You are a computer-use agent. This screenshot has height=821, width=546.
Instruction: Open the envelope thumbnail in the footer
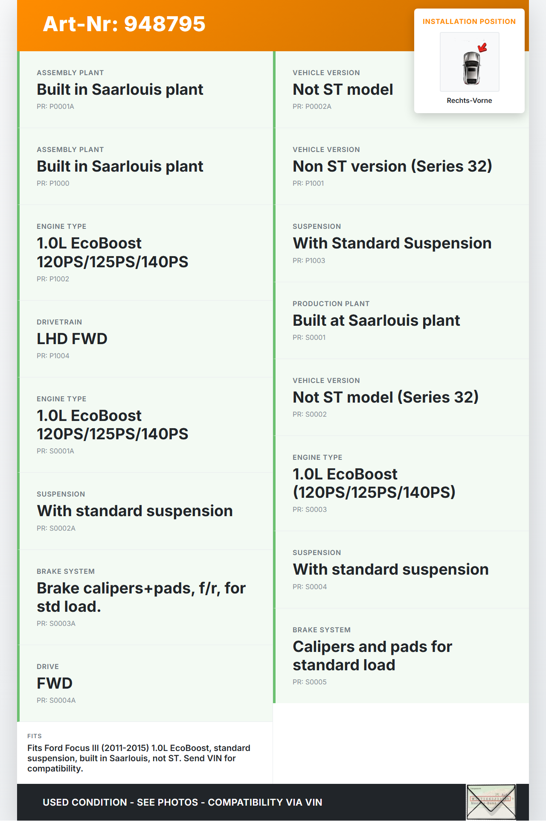coord(491,802)
